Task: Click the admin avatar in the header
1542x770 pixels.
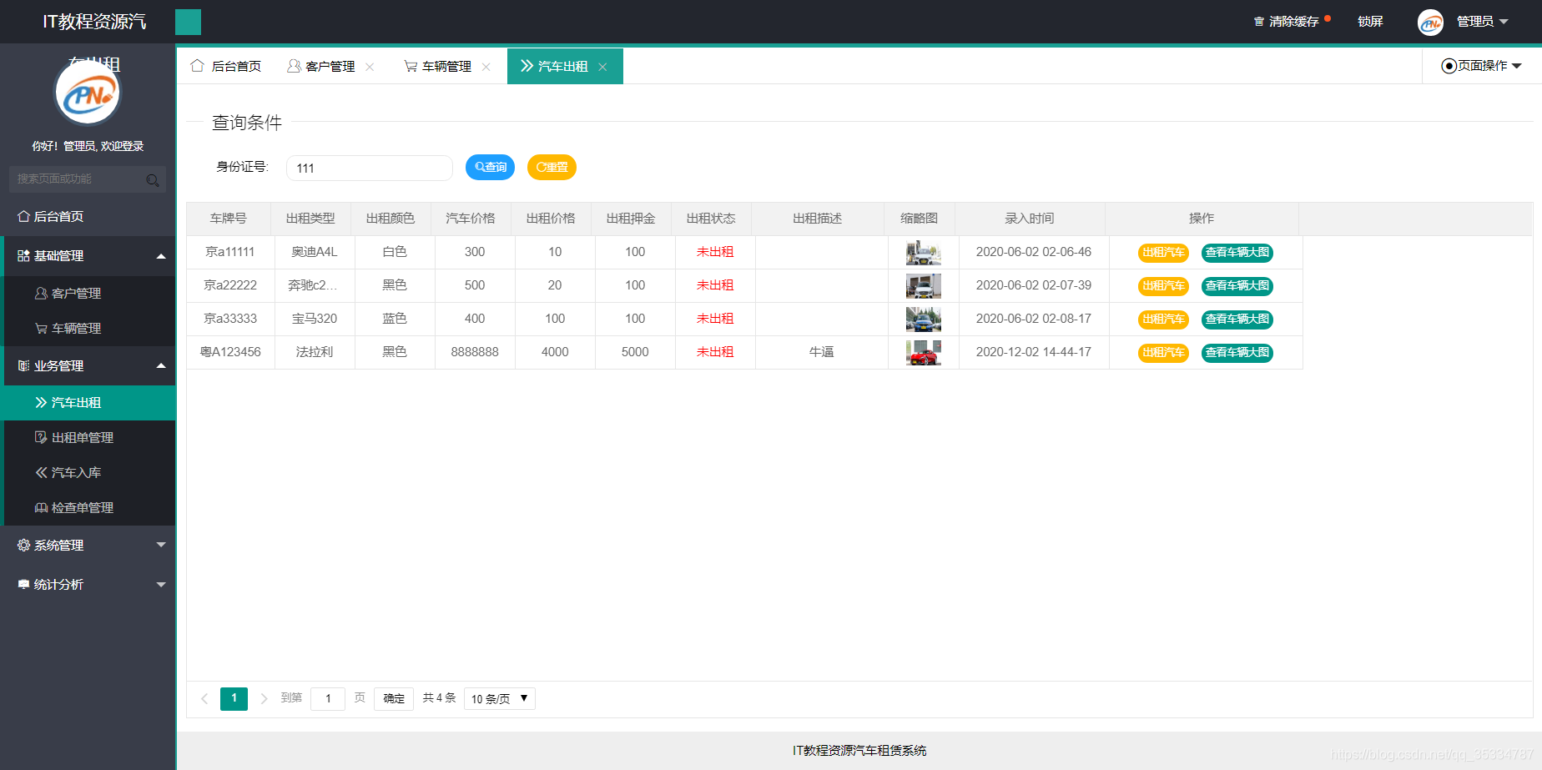Action: [1430, 22]
